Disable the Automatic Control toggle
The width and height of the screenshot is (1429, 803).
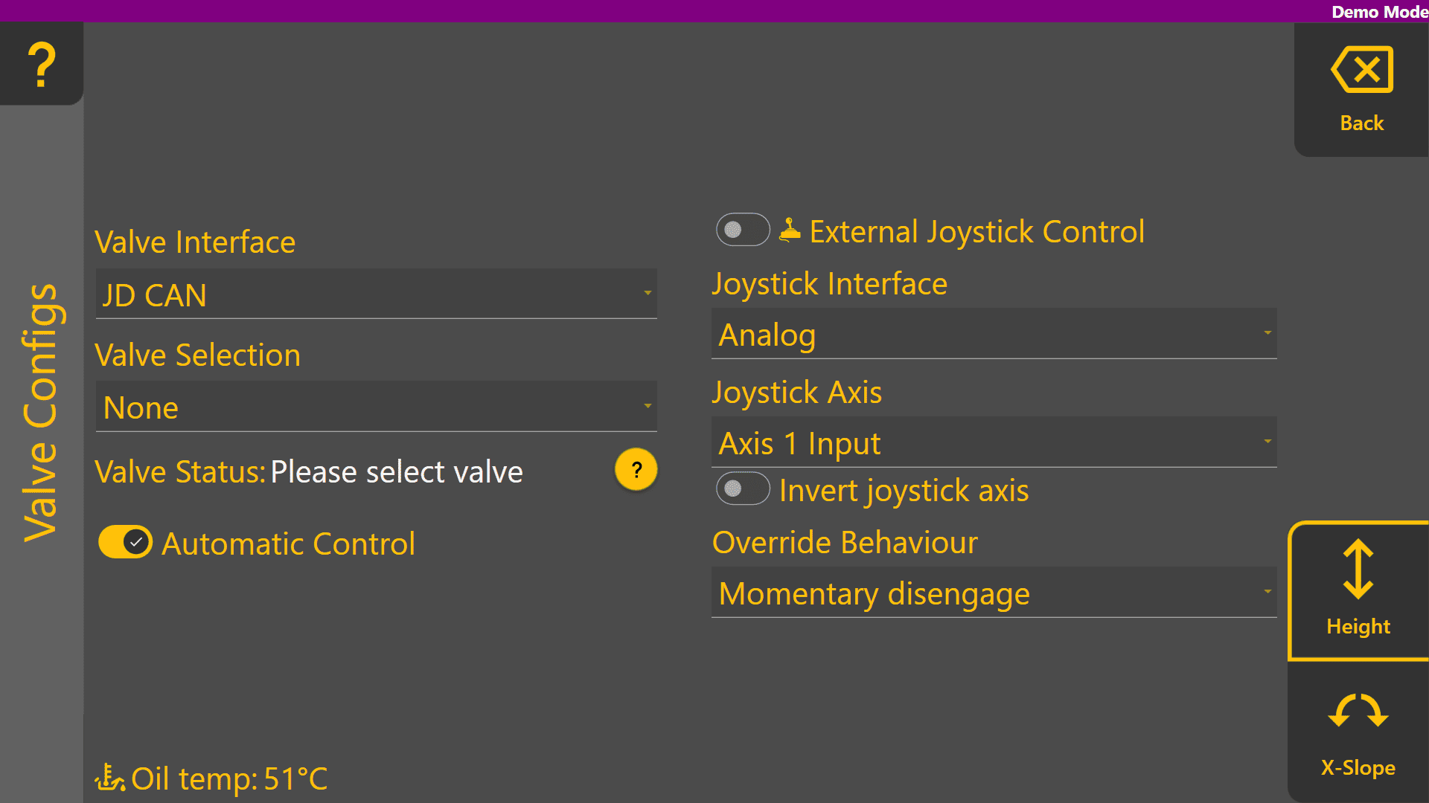[125, 542]
